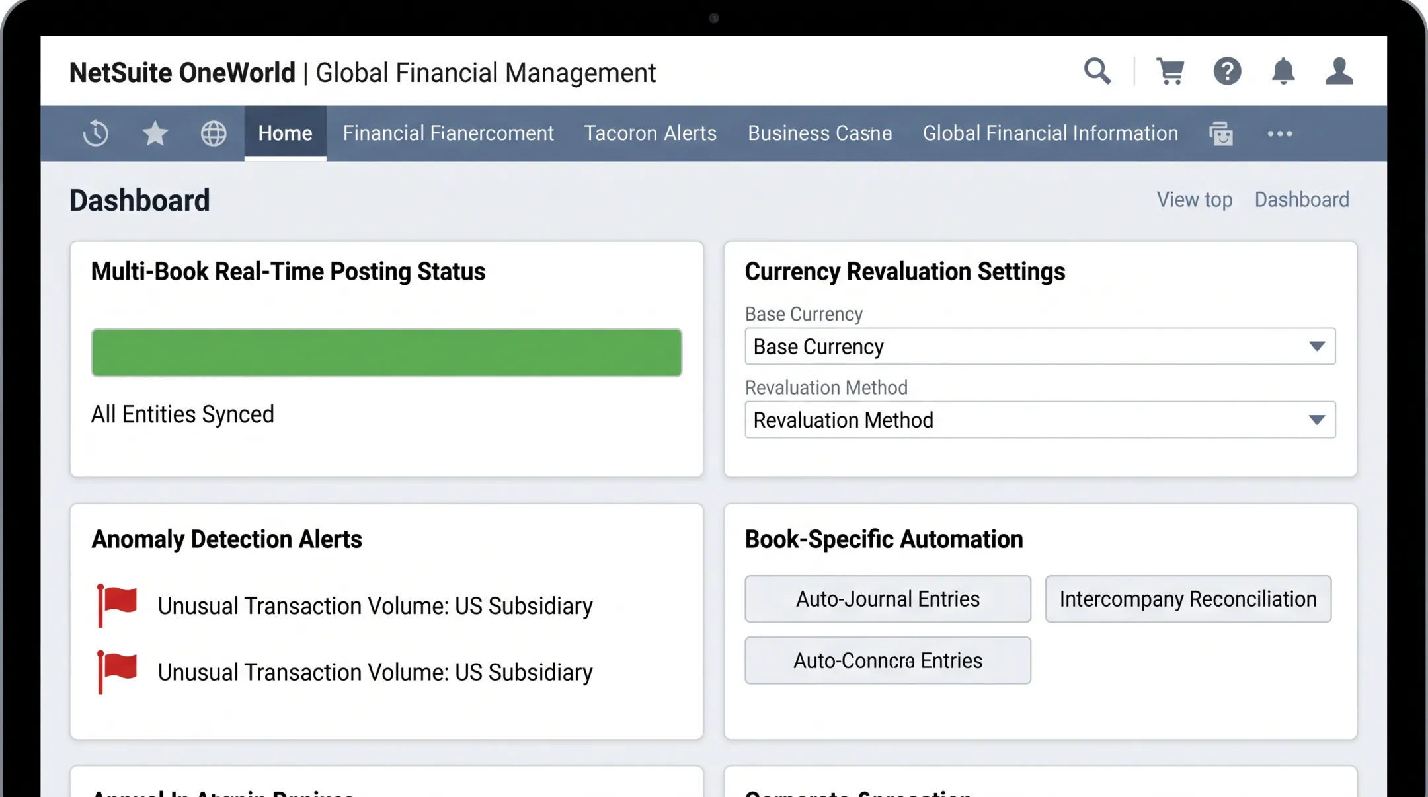1428x797 pixels.
Task: Click the help question mark icon
Action: click(x=1227, y=71)
